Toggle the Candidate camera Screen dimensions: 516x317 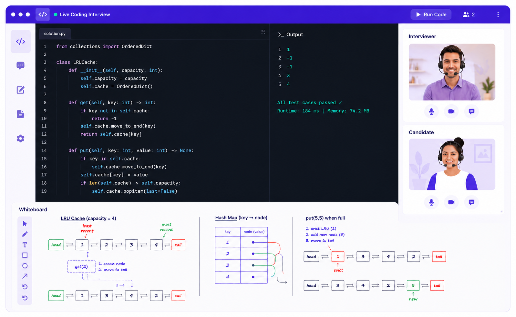451,202
